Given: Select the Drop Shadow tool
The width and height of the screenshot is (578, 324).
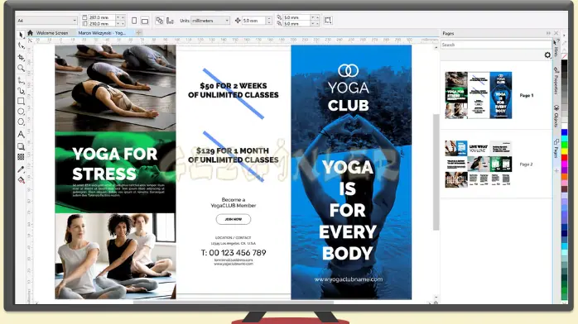Looking at the screenshot, I should point(21,146).
